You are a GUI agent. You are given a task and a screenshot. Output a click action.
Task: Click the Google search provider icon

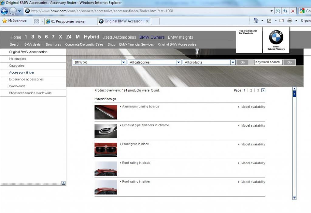[x=302, y=11]
